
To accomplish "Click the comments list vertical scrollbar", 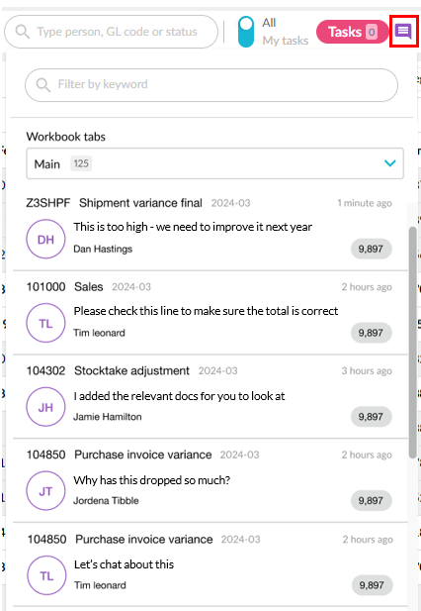I will click(412, 342).
